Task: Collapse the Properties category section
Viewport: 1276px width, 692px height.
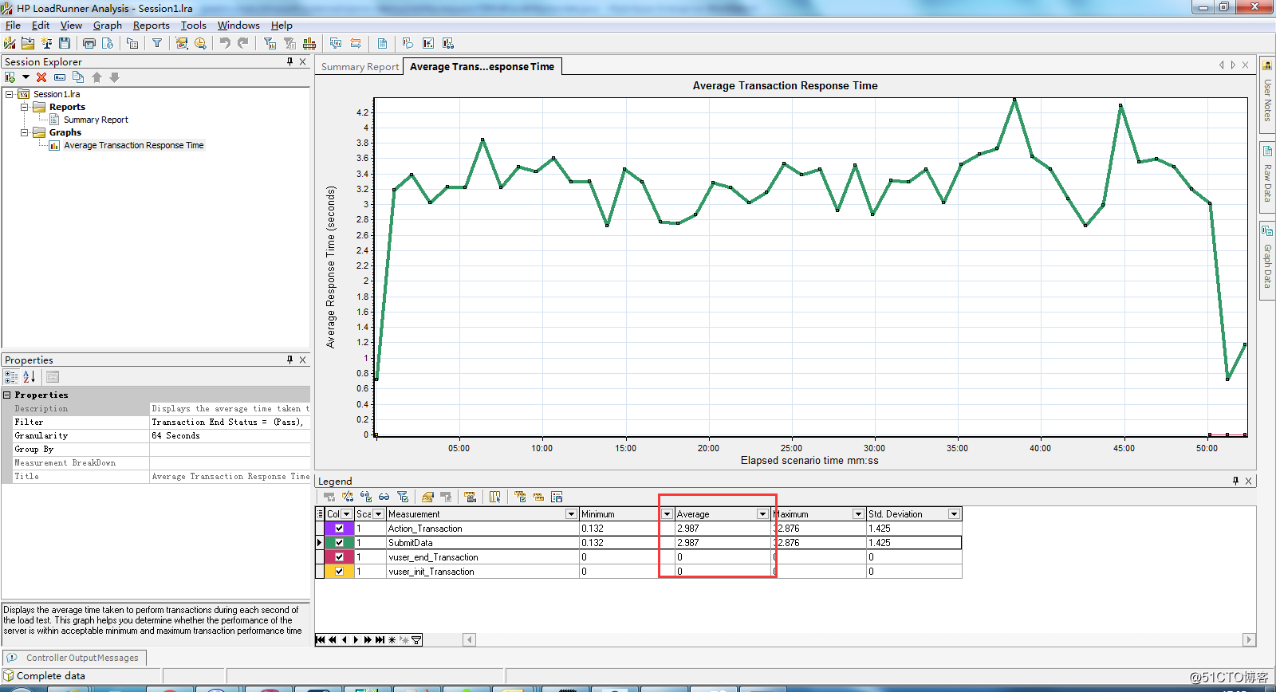Action: (7, 395)
